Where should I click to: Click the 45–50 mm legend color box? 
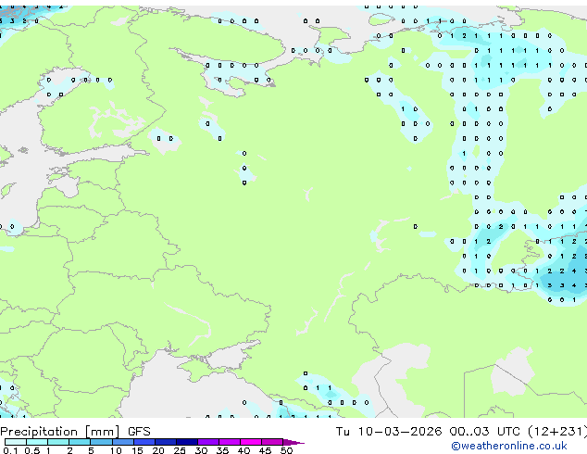[272, 442]
